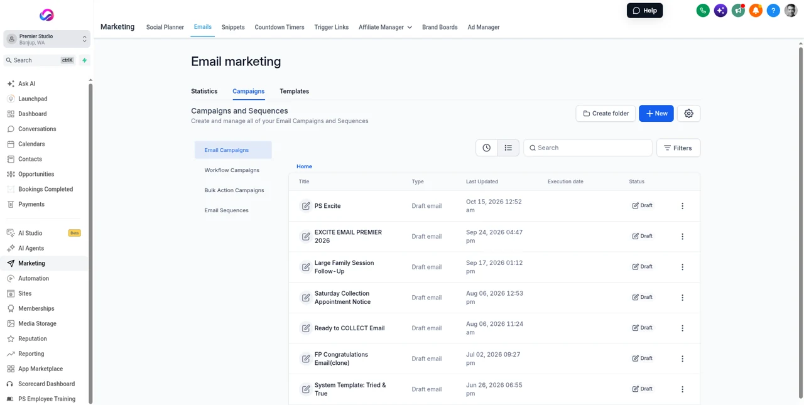Open the orange notifications bell
804x405 pixels.
coord(756,11)
